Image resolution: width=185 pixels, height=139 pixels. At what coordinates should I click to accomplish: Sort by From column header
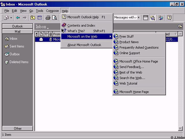click(x=57, y=34)
